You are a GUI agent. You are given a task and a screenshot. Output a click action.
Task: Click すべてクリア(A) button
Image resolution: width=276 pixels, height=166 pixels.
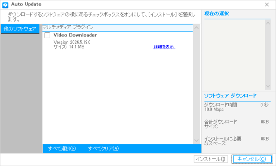103,149
